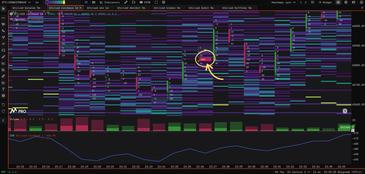Select the volume profile tool in sidebar
Screen dimensions: 365x174
(x=3, y=70)
